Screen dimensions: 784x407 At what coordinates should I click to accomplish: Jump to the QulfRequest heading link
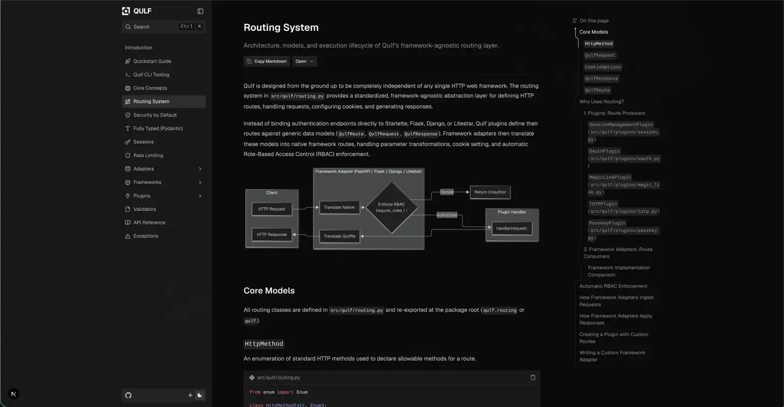point(600,55)
